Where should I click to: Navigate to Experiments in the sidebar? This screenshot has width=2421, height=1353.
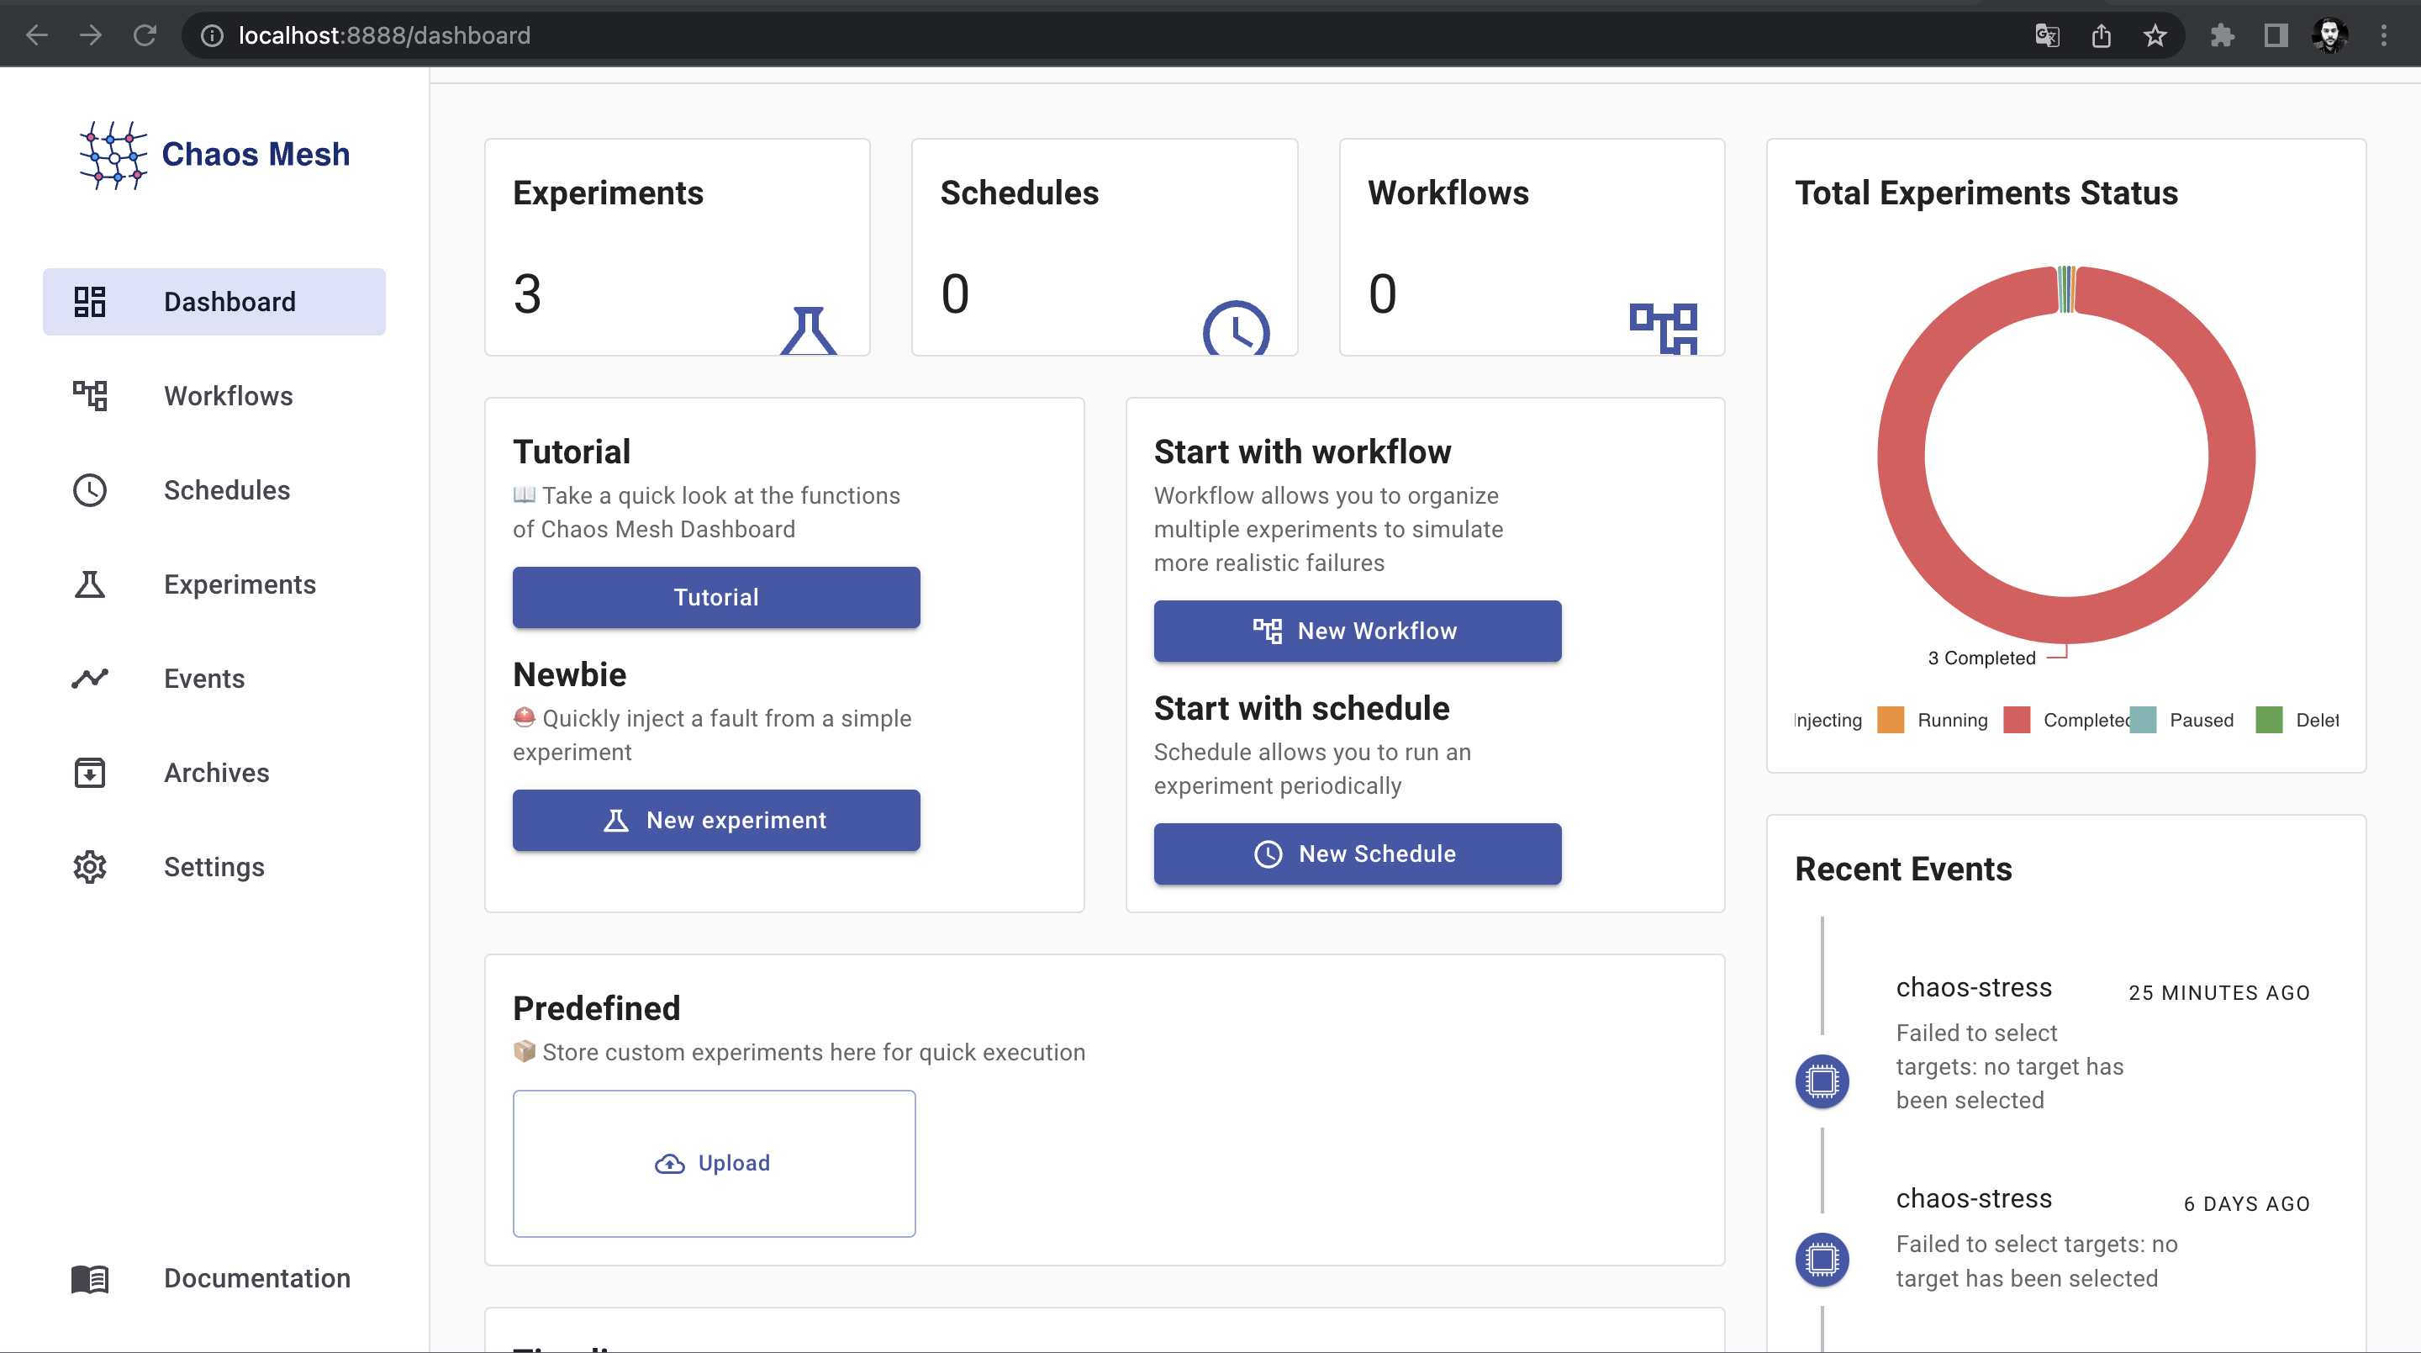click(214, 584)
